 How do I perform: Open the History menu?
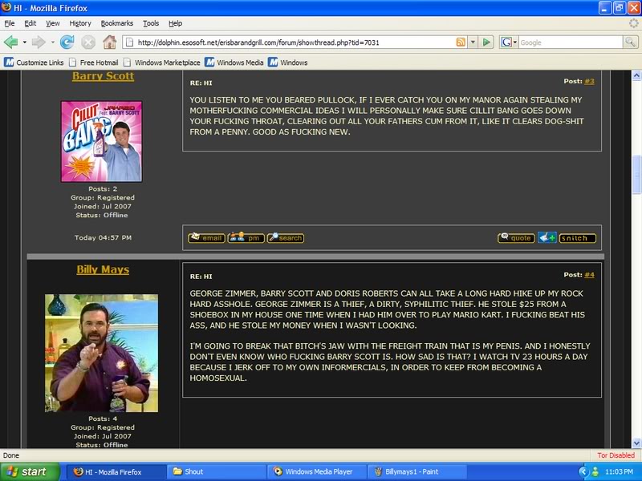pyautogui.click(x=79, y=23)
